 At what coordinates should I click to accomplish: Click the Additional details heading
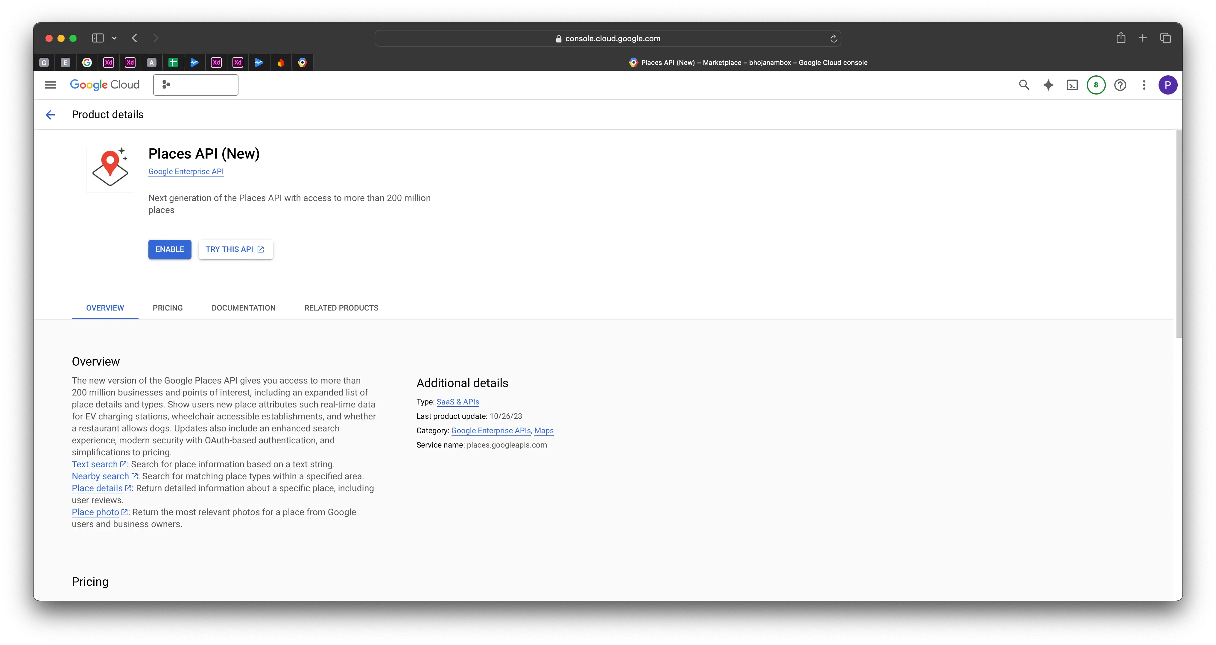(x=462, y=383)
